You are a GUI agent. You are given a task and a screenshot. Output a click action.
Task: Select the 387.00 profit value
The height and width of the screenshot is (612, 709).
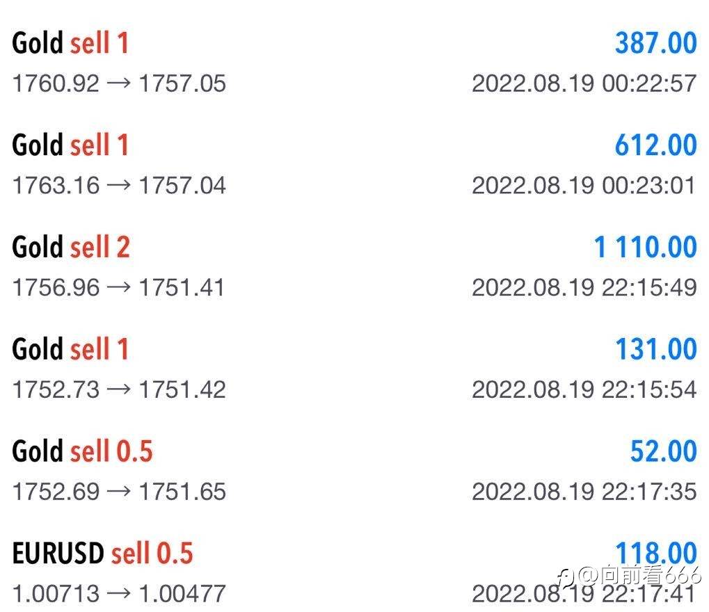tap(655, 43)
